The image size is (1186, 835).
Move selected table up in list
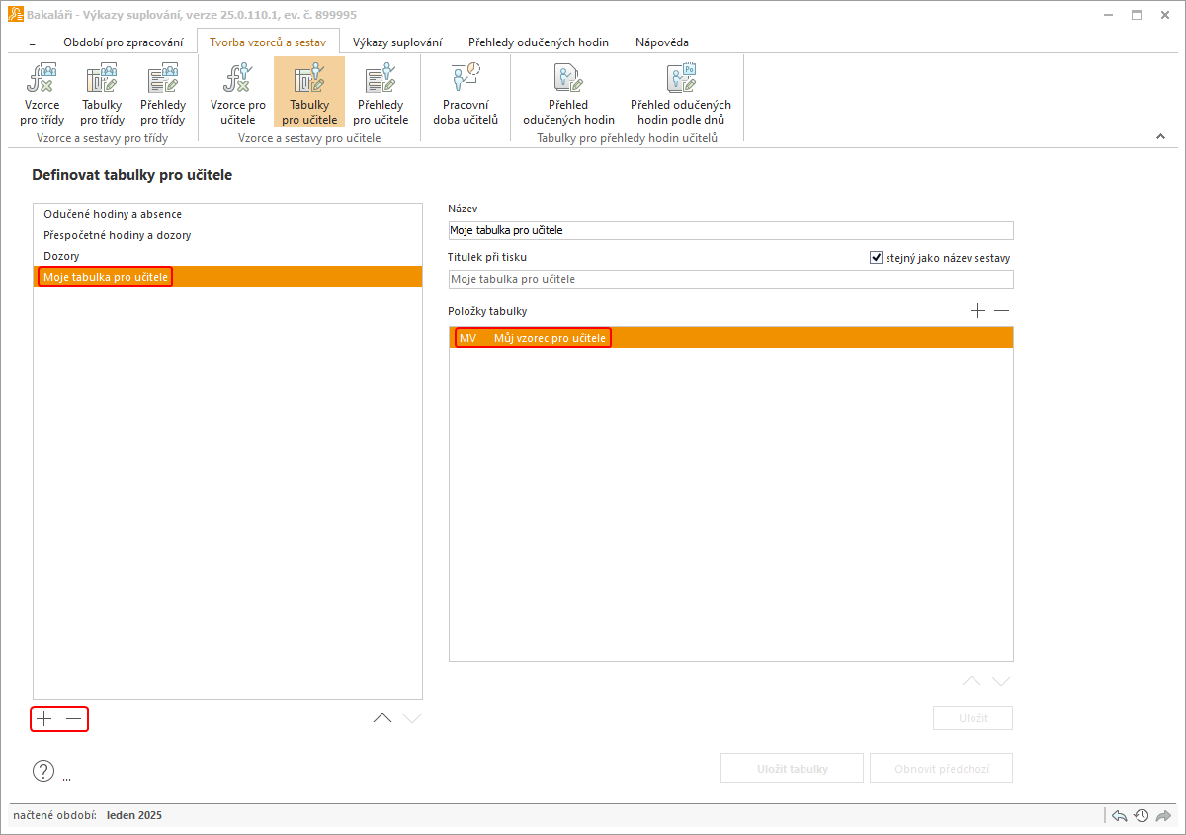382,718
